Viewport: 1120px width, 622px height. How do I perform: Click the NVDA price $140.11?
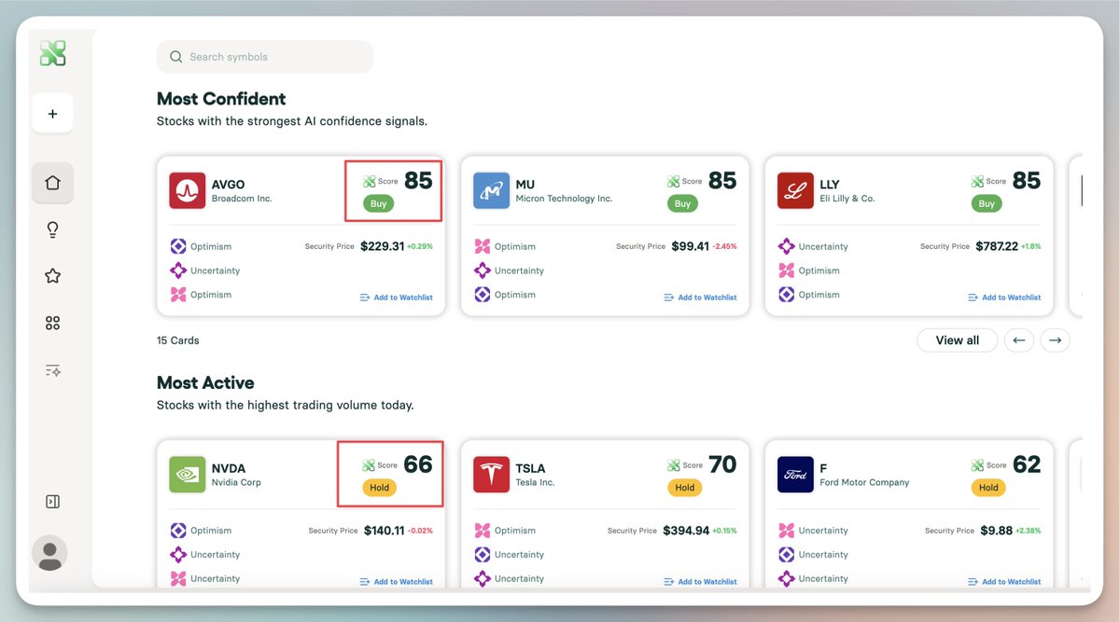(384, 531)
